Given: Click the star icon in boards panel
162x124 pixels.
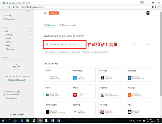Looking at the screenshot, I should tap(16, 67).
